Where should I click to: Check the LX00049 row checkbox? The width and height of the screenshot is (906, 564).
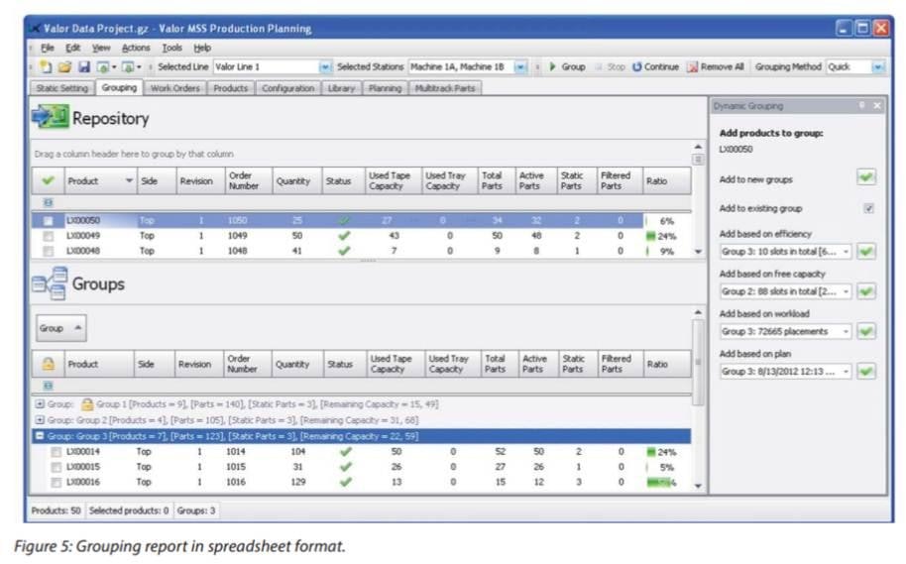48,236
